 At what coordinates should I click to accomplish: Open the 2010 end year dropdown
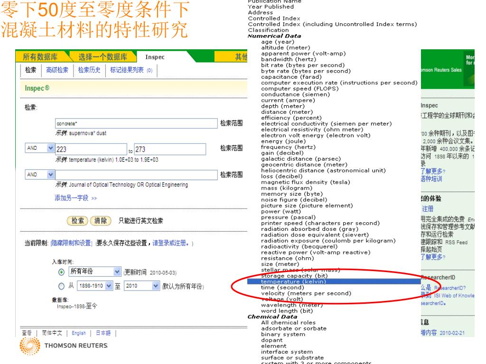tap(142, 286)
